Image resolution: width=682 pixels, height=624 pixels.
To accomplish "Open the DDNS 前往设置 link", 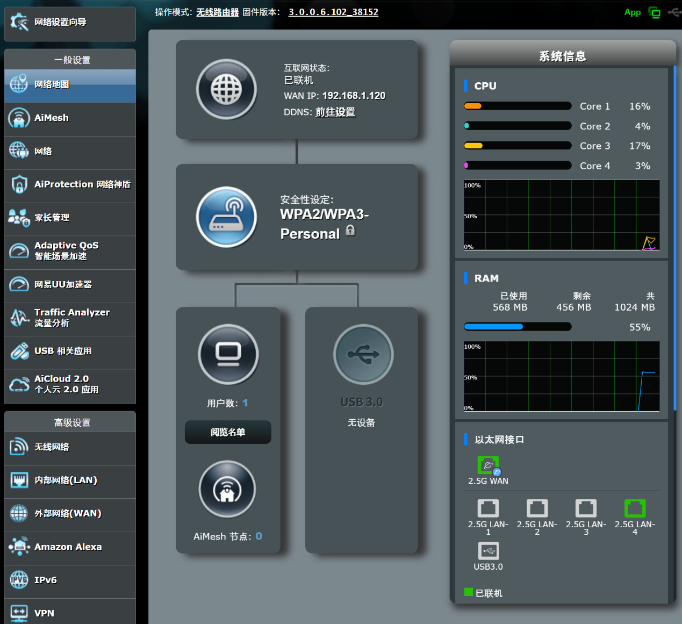I will [335, 112].
